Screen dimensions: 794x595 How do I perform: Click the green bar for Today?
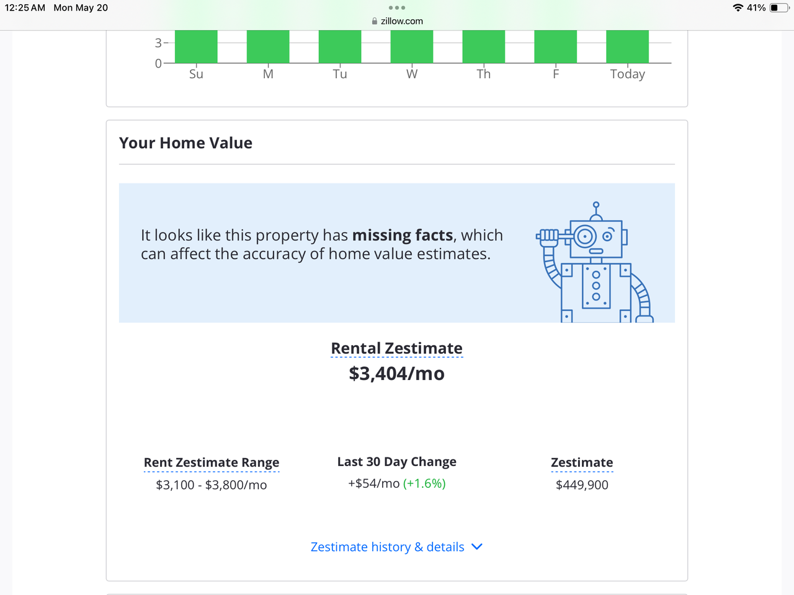[627, 46]
